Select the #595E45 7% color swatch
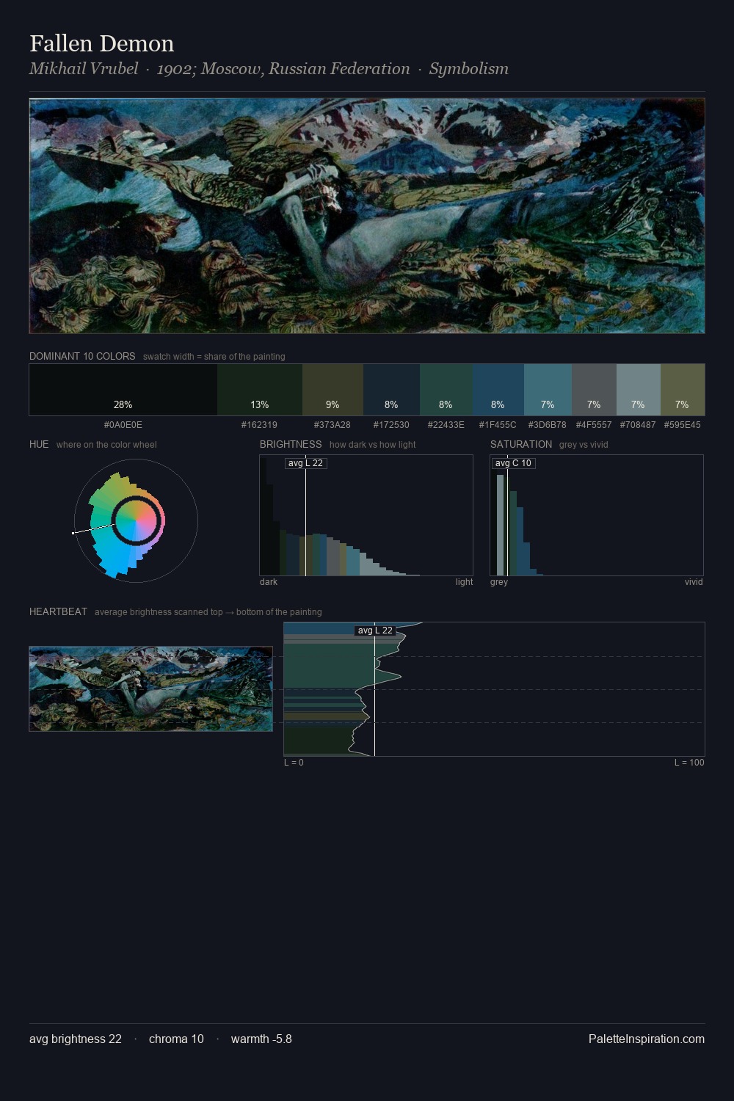The width and height of the screenshot is (734, 1101). (x=683, y=390)
